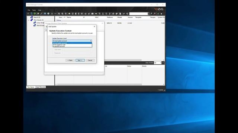The width and height of the screenshot is (238, 133).
Task: Choose 'As local system account' option
Action: click(72, 43)
